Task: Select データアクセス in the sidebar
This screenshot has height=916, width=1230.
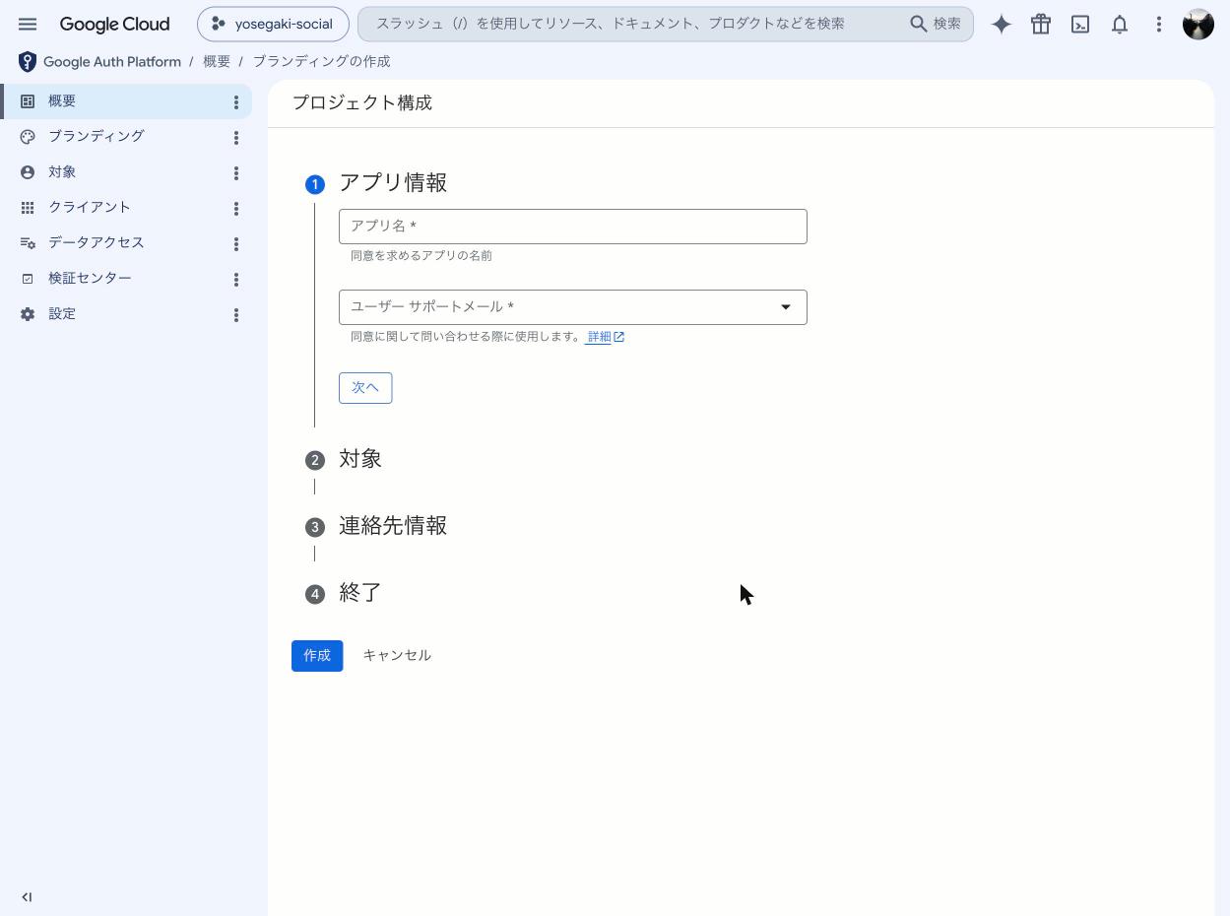Action: click(126, 243)
